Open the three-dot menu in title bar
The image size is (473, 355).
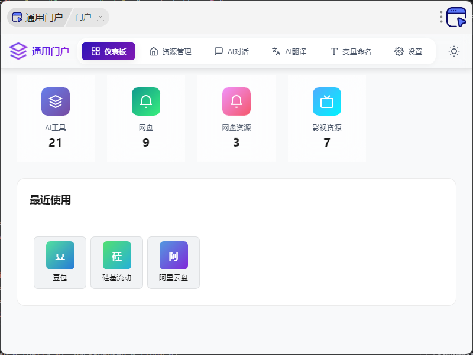pyautogui.click(x=441, y=17)
